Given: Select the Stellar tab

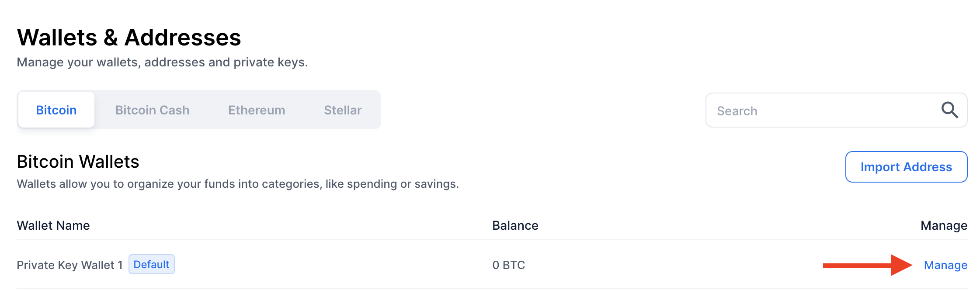Looking at the screenshot, I should (x=343, y=110).
